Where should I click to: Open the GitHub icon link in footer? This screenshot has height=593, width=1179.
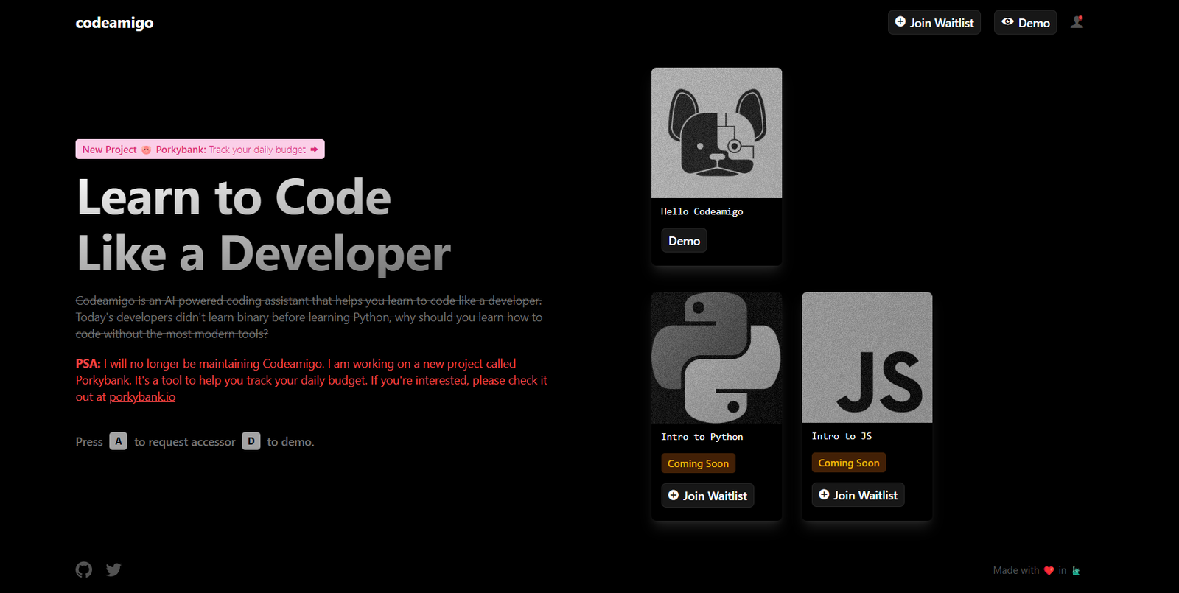(x=84, y=569)
